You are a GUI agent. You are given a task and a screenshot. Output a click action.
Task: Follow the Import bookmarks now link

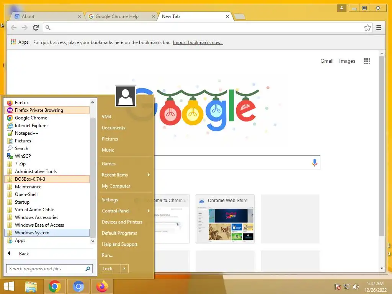tap(198, 42)
